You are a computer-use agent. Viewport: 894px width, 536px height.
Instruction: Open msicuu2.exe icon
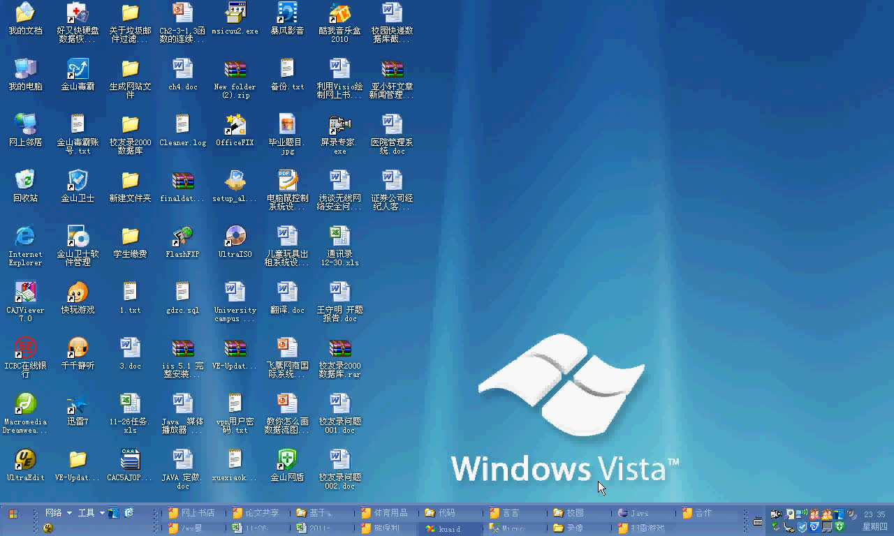pyautogui.click(x=235, y=20)
